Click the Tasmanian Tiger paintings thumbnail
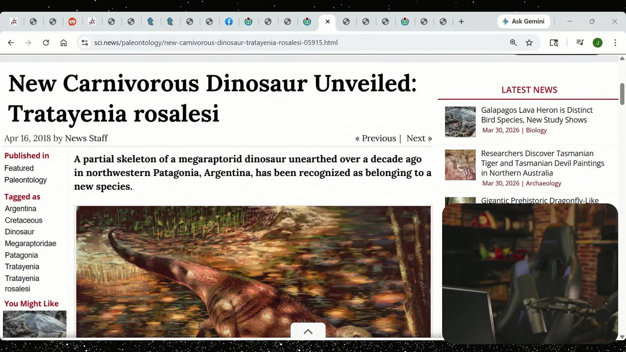This screenshot has width=626, height=352. (x=460, y=165)
